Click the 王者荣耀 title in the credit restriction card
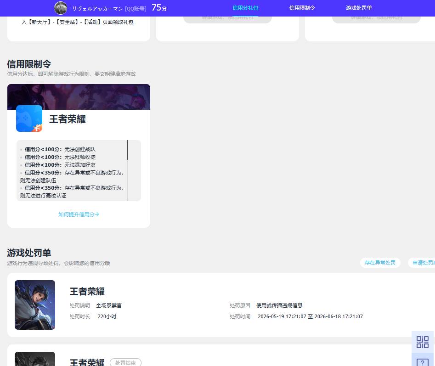The width and height of the screenshot is (435, 366). 68,119
